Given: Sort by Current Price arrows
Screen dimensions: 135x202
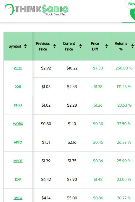Looking at the screenshot, I should coord(81,46).
